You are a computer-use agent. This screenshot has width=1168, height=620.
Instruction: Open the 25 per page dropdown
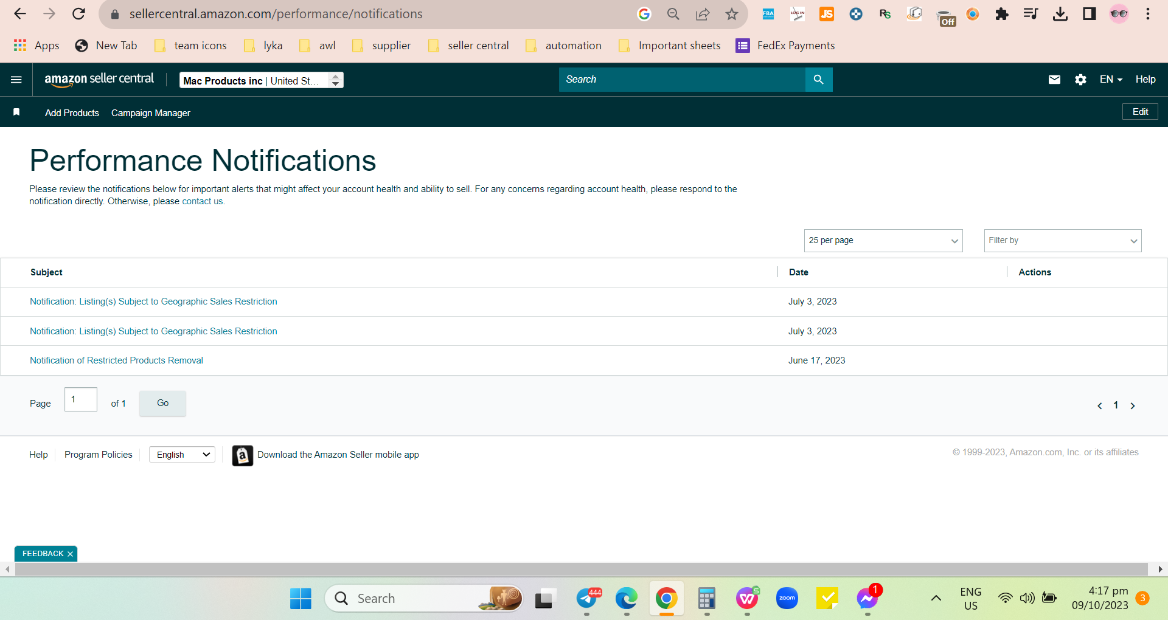pos(883,241)
